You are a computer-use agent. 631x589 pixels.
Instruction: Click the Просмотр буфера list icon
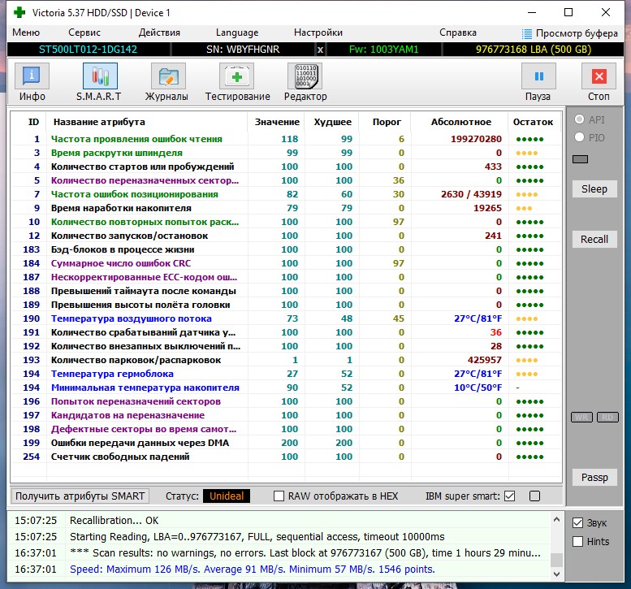(526, 33)
